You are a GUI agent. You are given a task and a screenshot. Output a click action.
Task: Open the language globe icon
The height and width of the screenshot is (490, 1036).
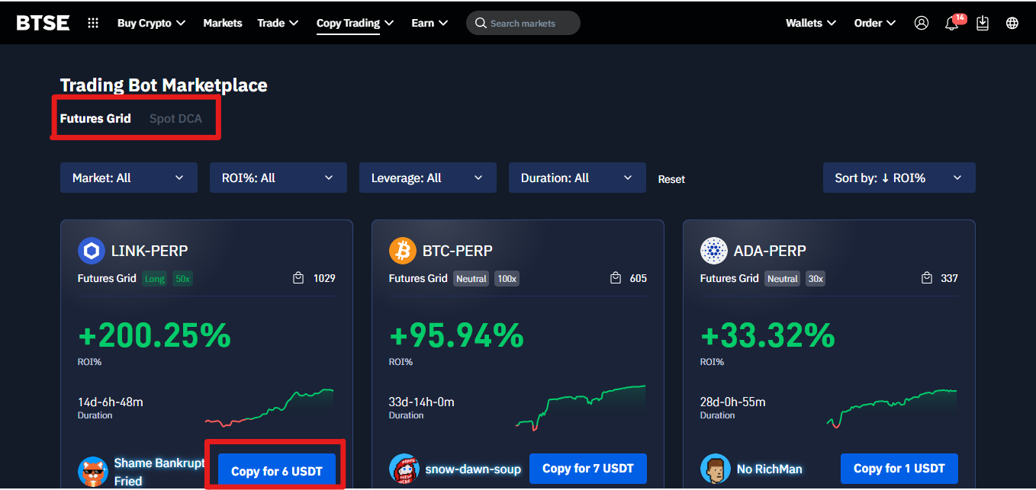pos(1012,23)
